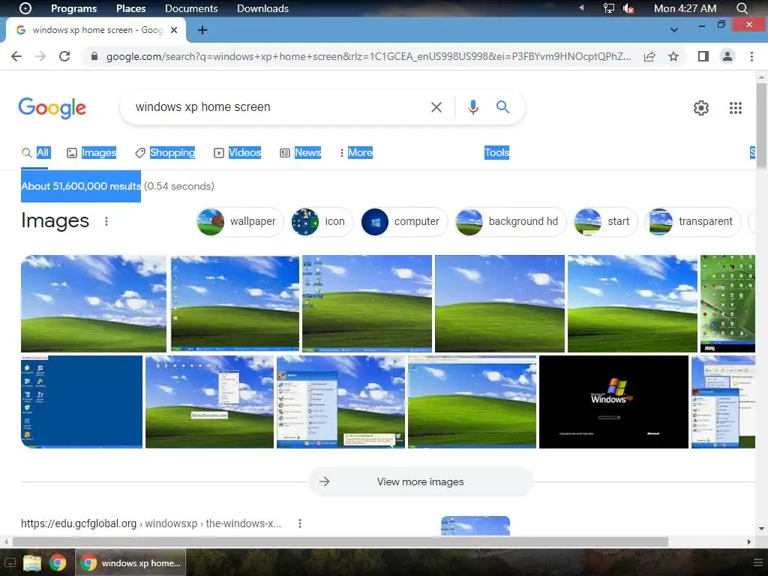Reload the current page
This screenshot has height=576, width=768.
pyautogui.click(x=64, y=56)
